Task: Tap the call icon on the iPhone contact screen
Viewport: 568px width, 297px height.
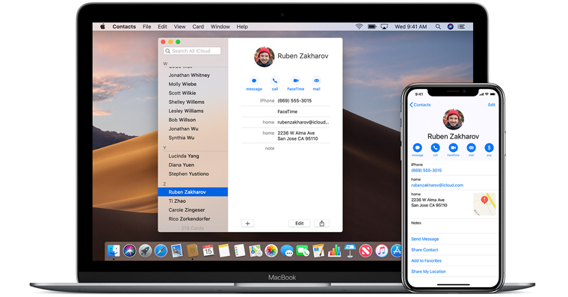Action: coord(435,147)
